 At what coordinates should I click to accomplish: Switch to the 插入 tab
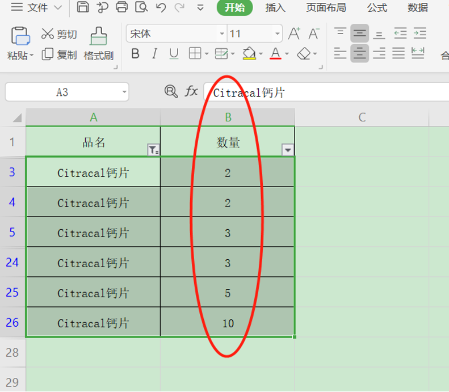pyautogui.click(x=275, y=8)
